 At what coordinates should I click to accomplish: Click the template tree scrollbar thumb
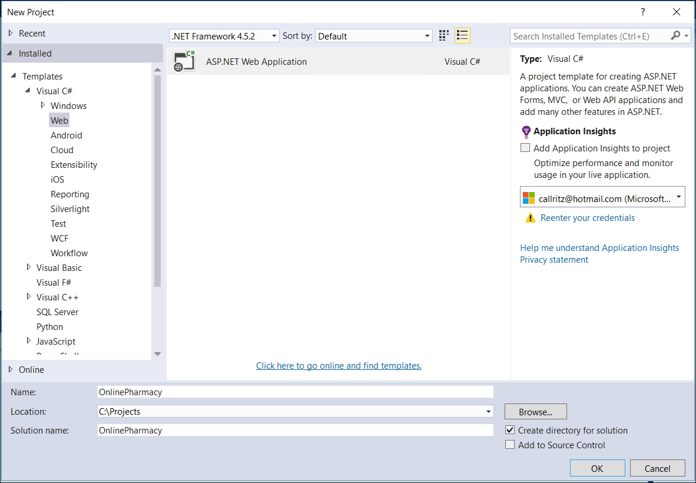tap(158, 181)
